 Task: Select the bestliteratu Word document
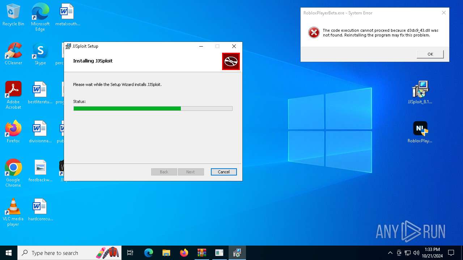(40, 93)
